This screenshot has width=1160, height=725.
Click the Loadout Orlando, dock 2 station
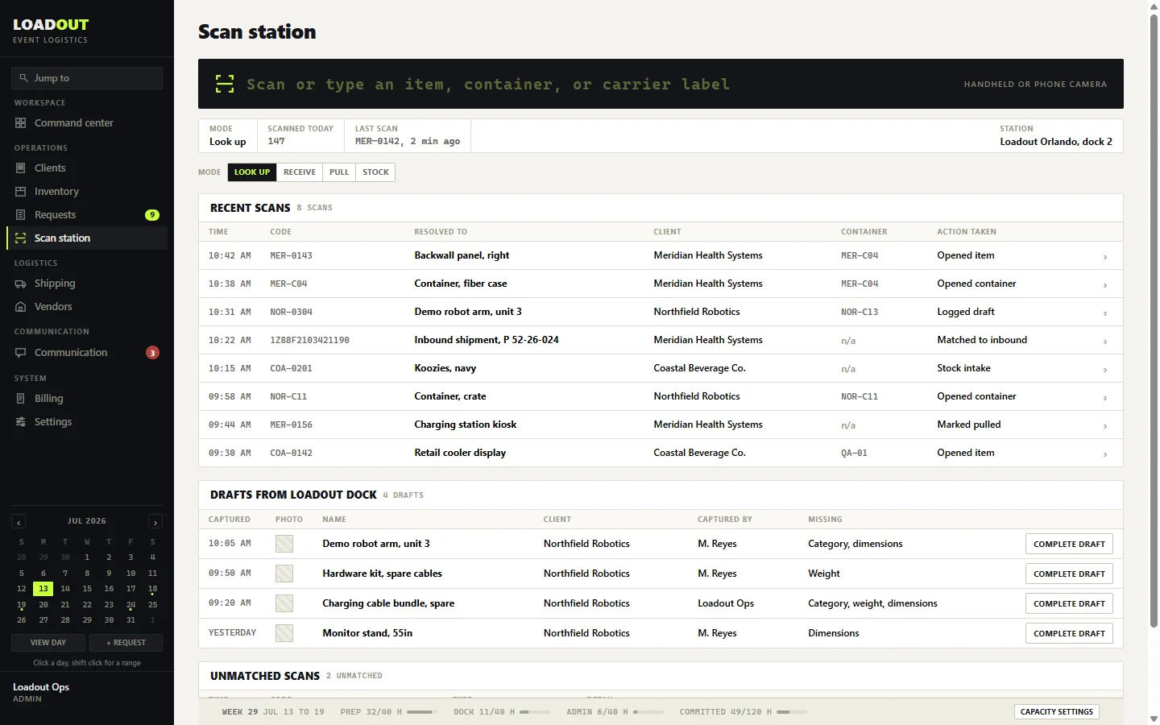pyautogui.click(x=1056, y=142)
